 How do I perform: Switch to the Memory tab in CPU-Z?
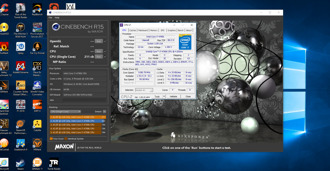pyautogui.click(x=154, y=30)
